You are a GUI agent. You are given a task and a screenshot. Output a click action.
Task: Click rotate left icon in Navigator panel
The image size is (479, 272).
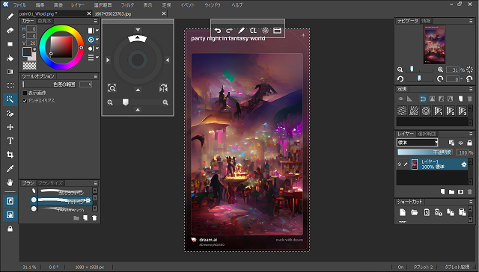tap(400, 79)
